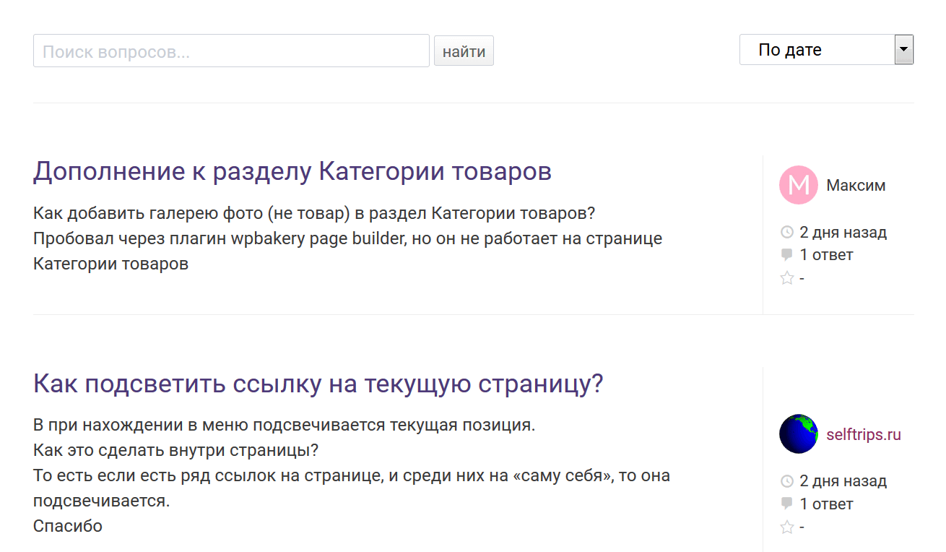Viewport: 946px width, 552px height.
Task: Click comment bubble icon in selftrips.ru question
Action: pyautogui.click(x=787, y=504)
